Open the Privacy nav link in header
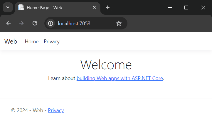This screenshot has height=121, width=212. (52, 42)
